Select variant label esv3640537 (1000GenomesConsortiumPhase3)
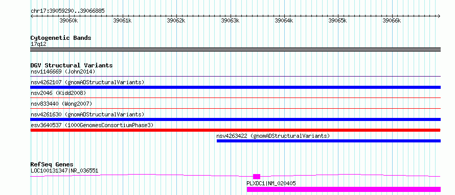This screenshot has height=195, width=455. [x=92, y=125]
